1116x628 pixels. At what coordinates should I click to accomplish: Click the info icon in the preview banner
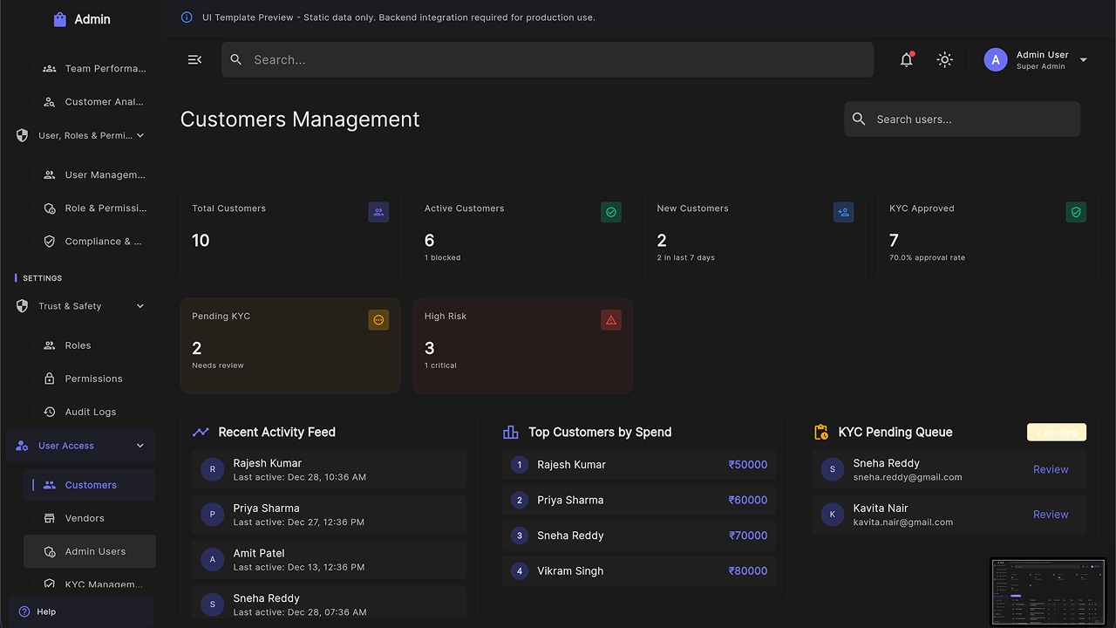pyautogui.click(x=187, y=17)
